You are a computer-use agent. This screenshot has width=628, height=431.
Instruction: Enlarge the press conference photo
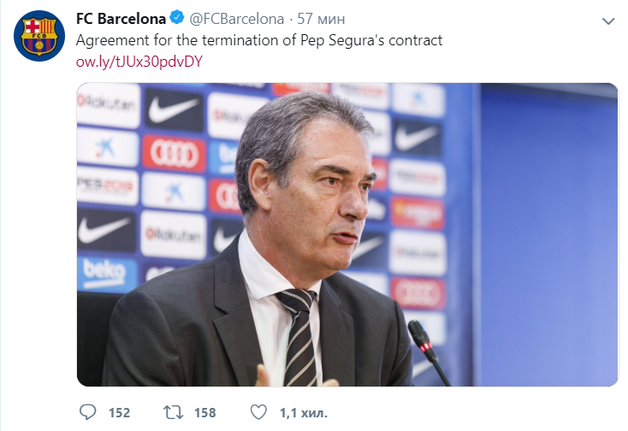click(x=347, y=234)
